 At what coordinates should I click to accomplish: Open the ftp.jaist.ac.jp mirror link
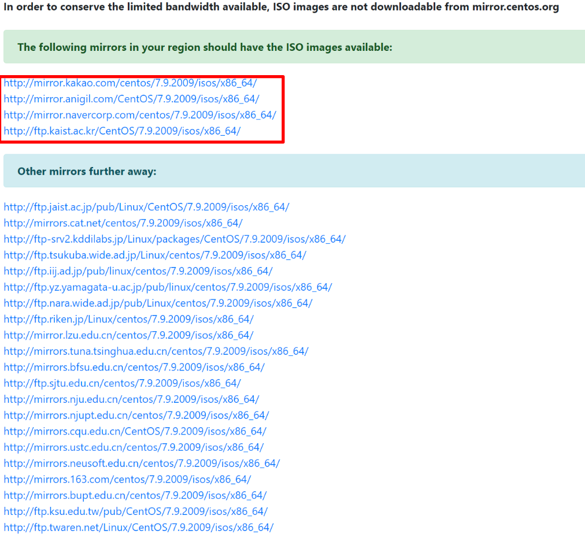point(146,207)
